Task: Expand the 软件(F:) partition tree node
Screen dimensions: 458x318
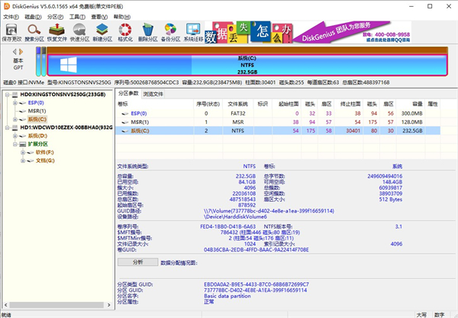Action: [24, 152]
